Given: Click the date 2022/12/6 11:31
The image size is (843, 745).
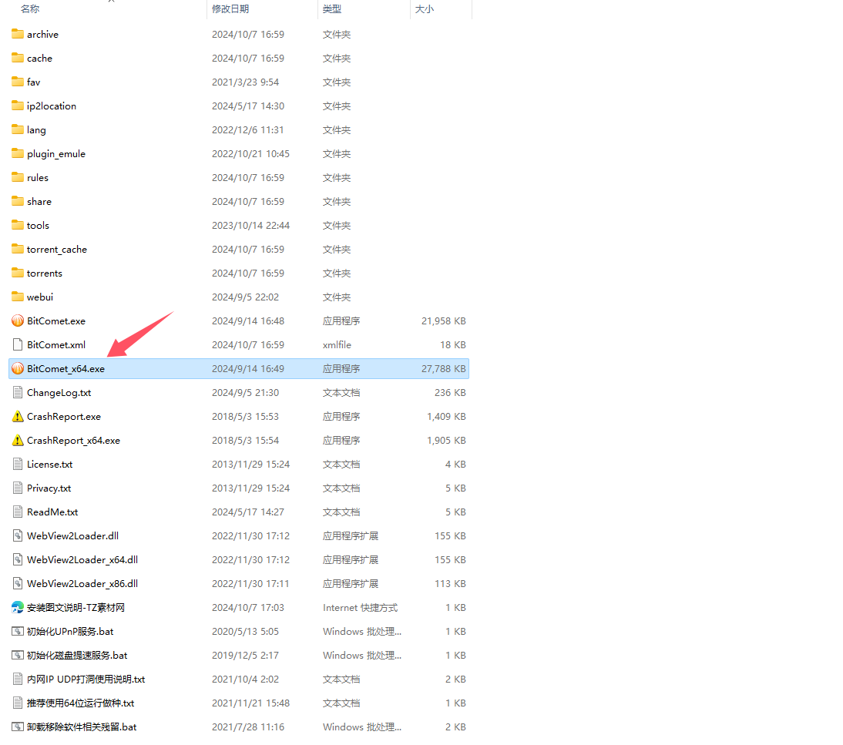Looking at the screenshot, I should [248, 129].
